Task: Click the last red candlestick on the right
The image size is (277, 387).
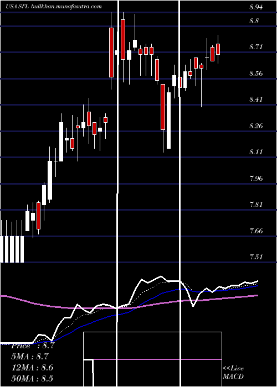Action: pyautogui.click(x=218, y=49)
